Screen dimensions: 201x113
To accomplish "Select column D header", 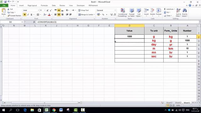I will coord(129,26).
